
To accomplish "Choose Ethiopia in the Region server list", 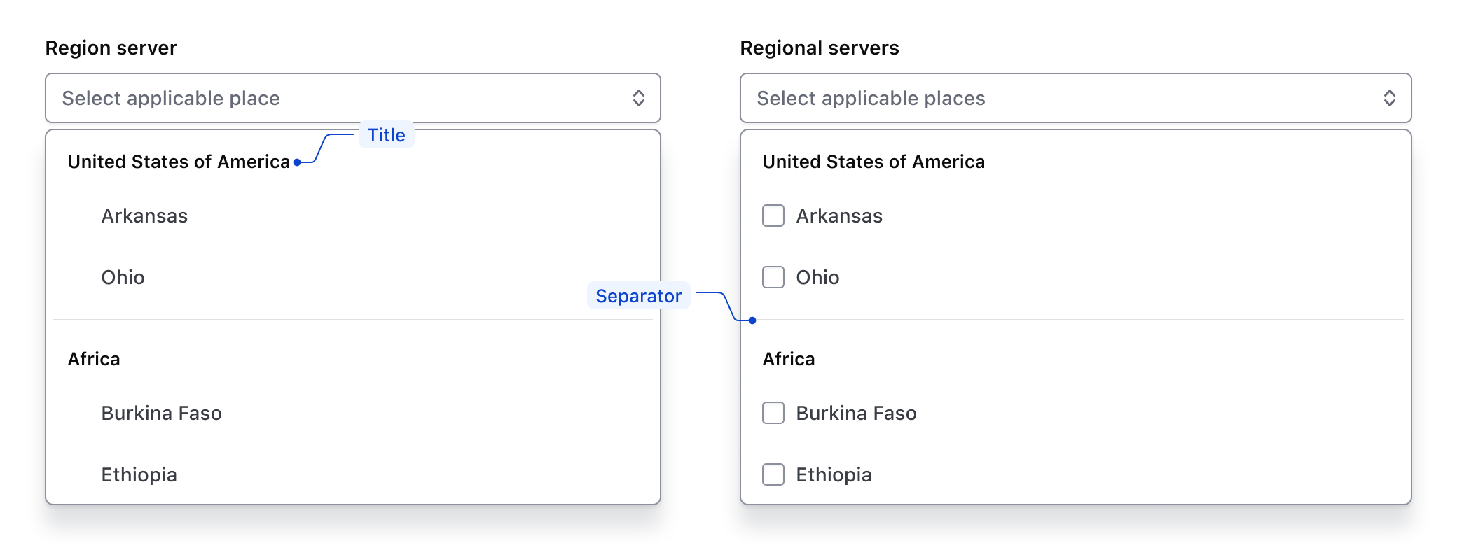I will [x=139, y=474].
